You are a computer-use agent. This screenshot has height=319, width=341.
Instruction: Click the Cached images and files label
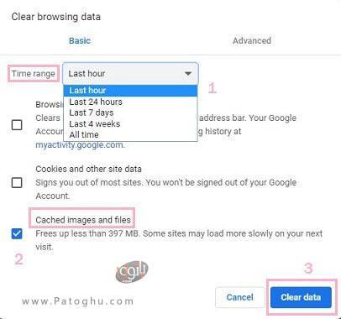coord(83,220)
